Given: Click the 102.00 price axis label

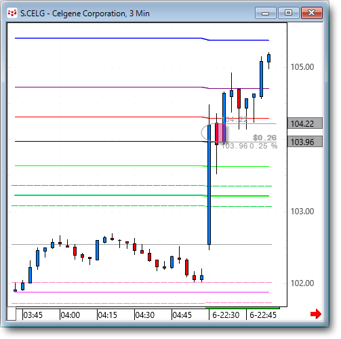Looking at the screenshot, I should [x=302, y=283].
